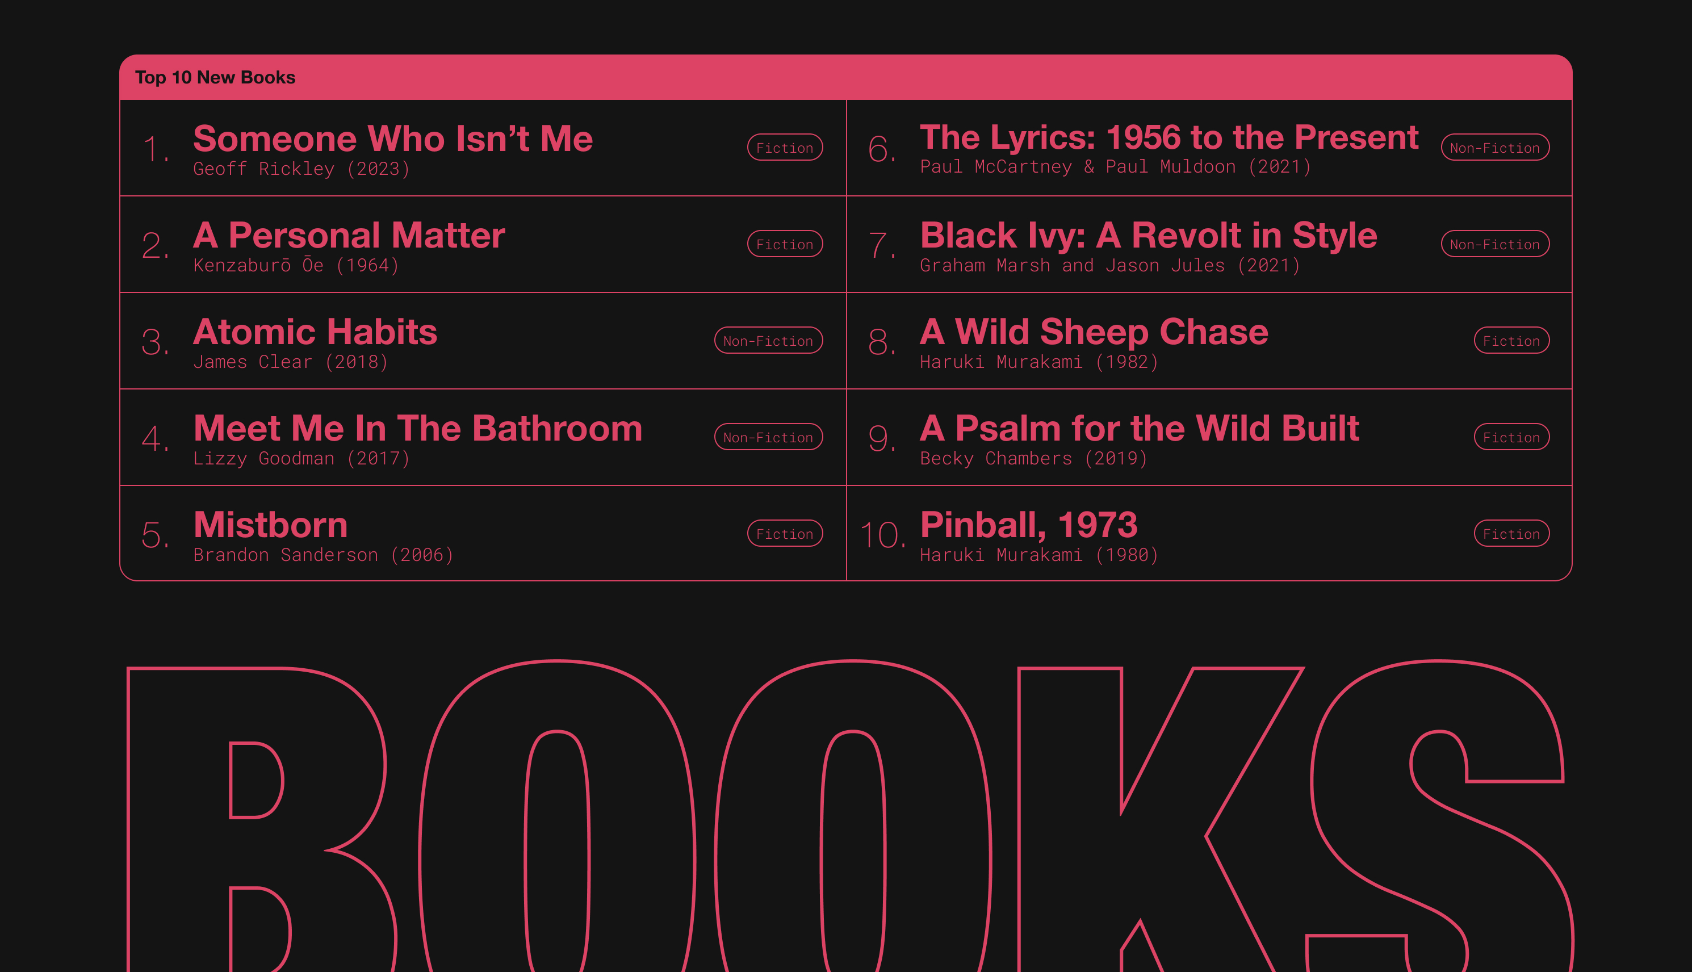Open The Lyrics: 1956 to the Present
The width and height of the screenshot is (1692, 972).
coord(1169,137)
